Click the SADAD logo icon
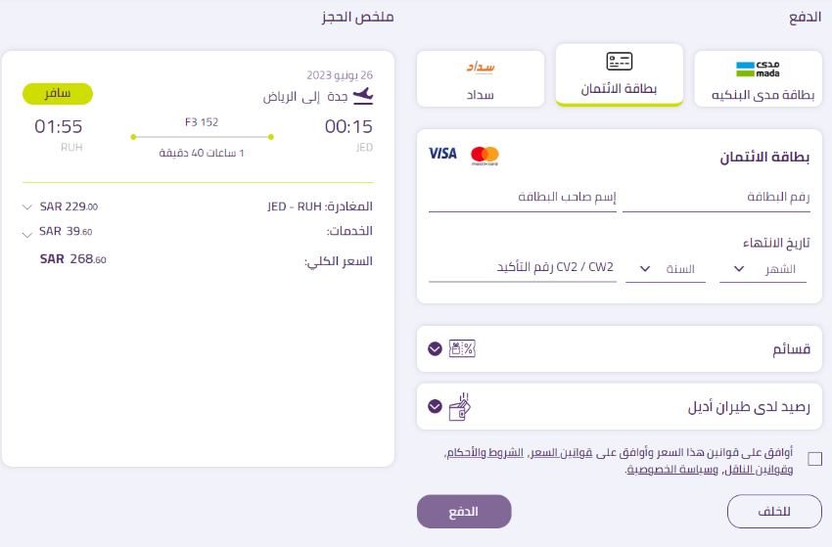Viewport: 832px width, 547px height. pos(481,68)
